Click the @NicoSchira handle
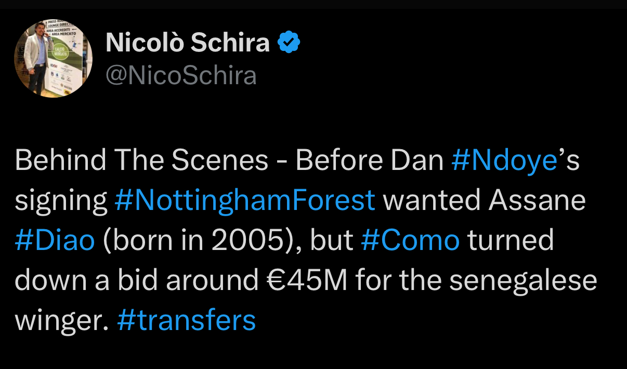 point(181,75)
